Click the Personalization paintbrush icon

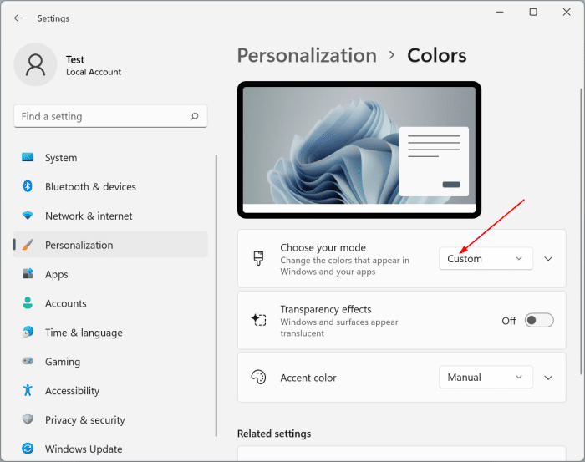point(28,245)
